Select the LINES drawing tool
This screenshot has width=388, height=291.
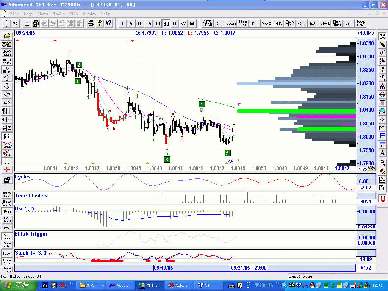pos(7,145)
